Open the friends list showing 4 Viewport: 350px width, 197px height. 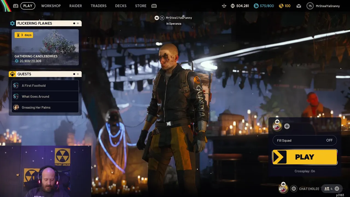pyautogui.click(x=328, y=189)
